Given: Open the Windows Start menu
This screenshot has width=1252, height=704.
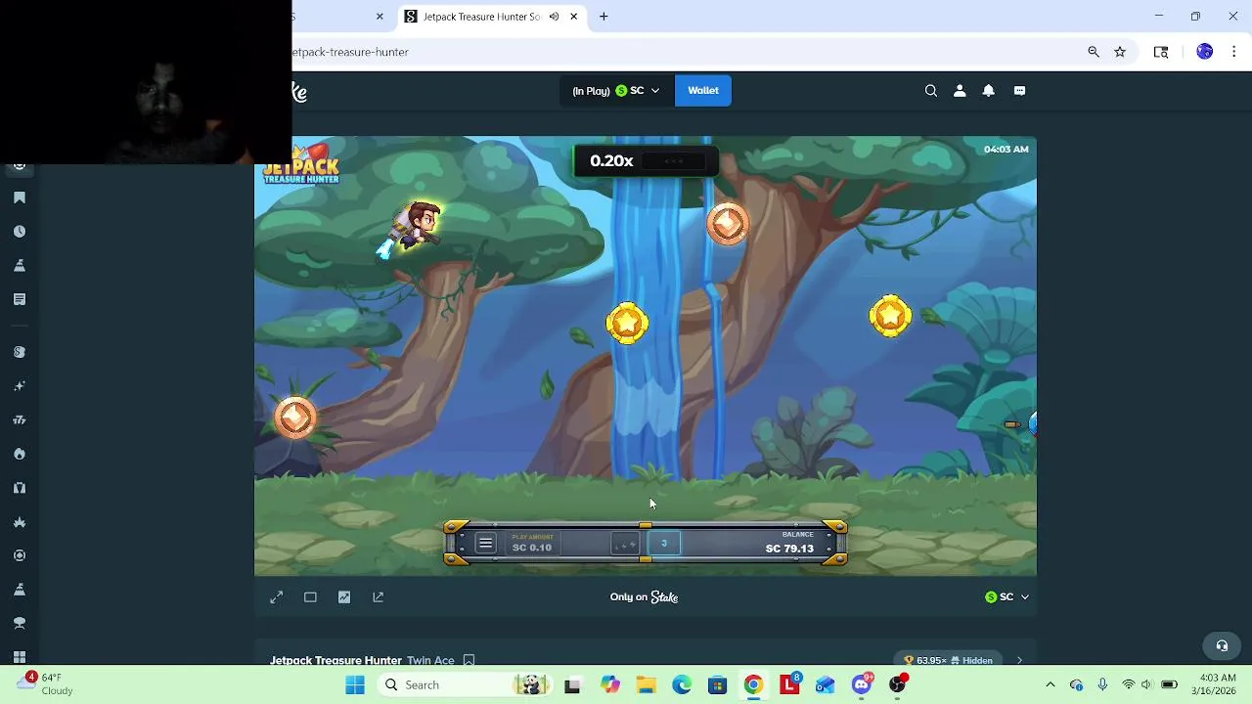Looking at the screenshot, I should click(355, 684).
